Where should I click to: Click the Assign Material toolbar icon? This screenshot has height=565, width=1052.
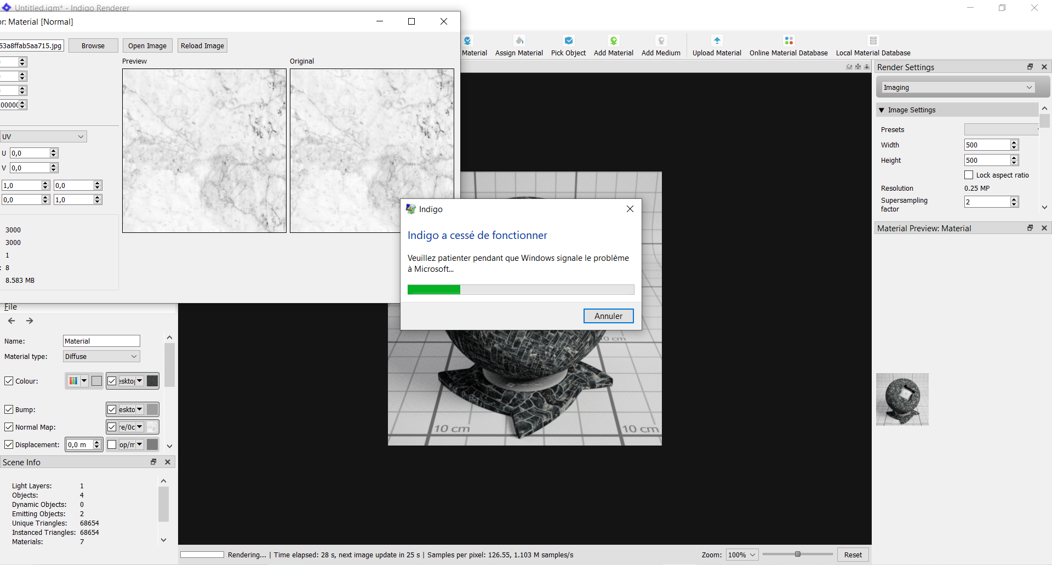pos(519,41)
